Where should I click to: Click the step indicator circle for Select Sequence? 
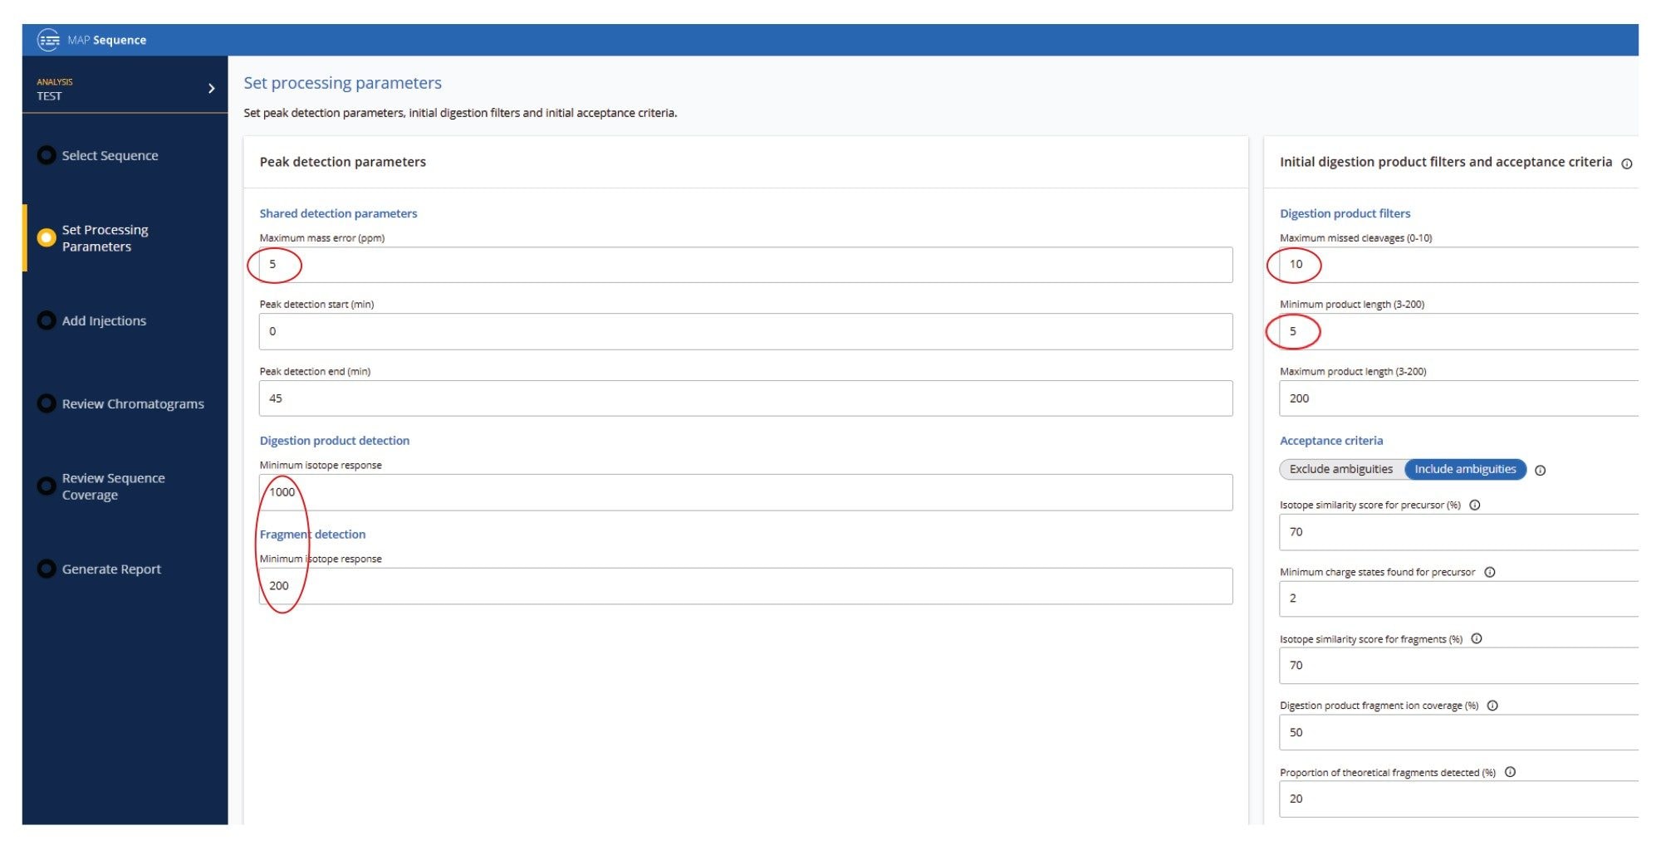click(x=46, y=155)
